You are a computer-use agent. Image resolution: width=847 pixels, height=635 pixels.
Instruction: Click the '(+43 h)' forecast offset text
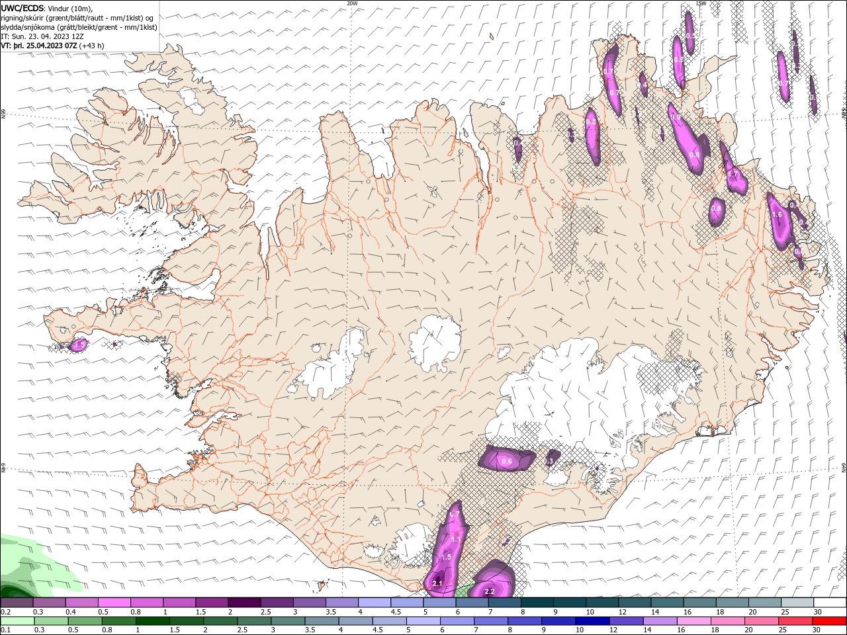91,46
